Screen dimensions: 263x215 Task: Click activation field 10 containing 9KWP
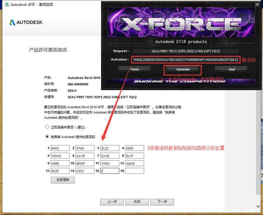coord(85,163)
